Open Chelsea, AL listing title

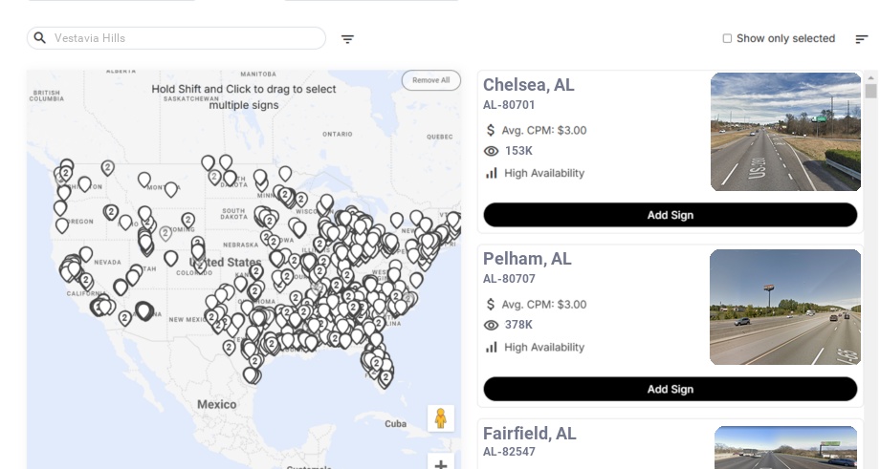pos(528,85)
